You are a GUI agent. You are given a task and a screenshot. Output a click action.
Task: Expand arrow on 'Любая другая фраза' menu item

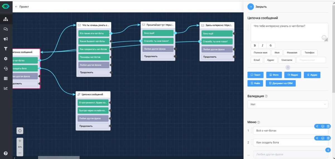point(328,150)
